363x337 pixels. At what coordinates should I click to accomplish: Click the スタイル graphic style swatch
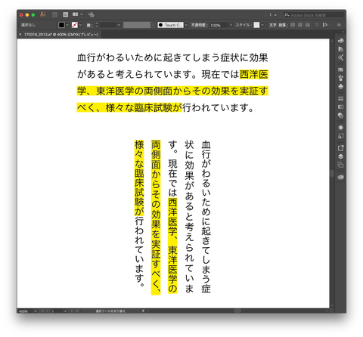(256, 25)
